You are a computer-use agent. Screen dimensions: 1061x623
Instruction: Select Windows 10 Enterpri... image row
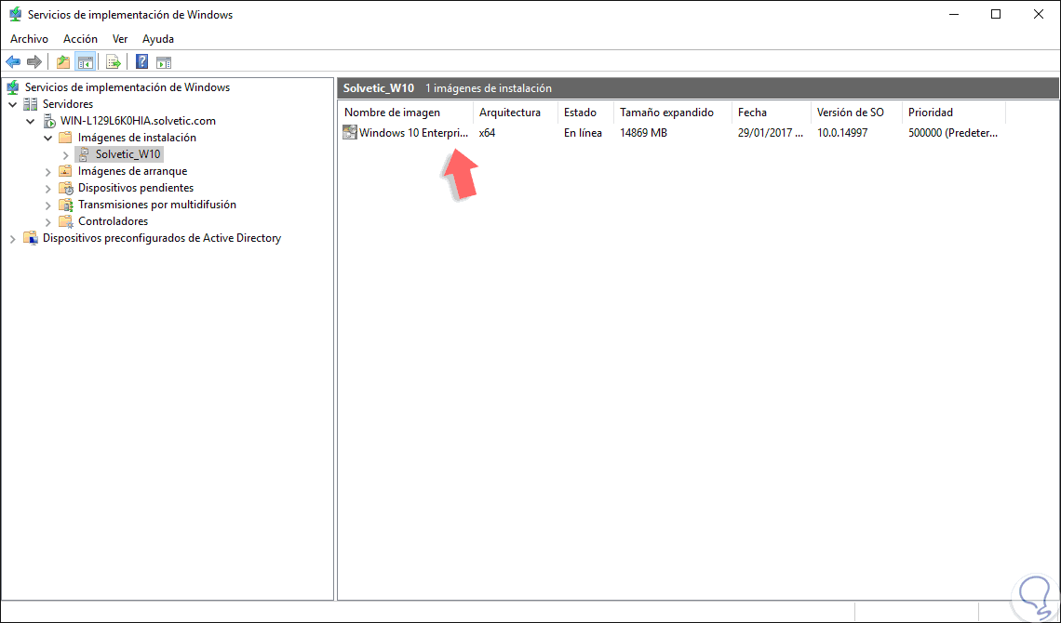[x=413, y=132]
